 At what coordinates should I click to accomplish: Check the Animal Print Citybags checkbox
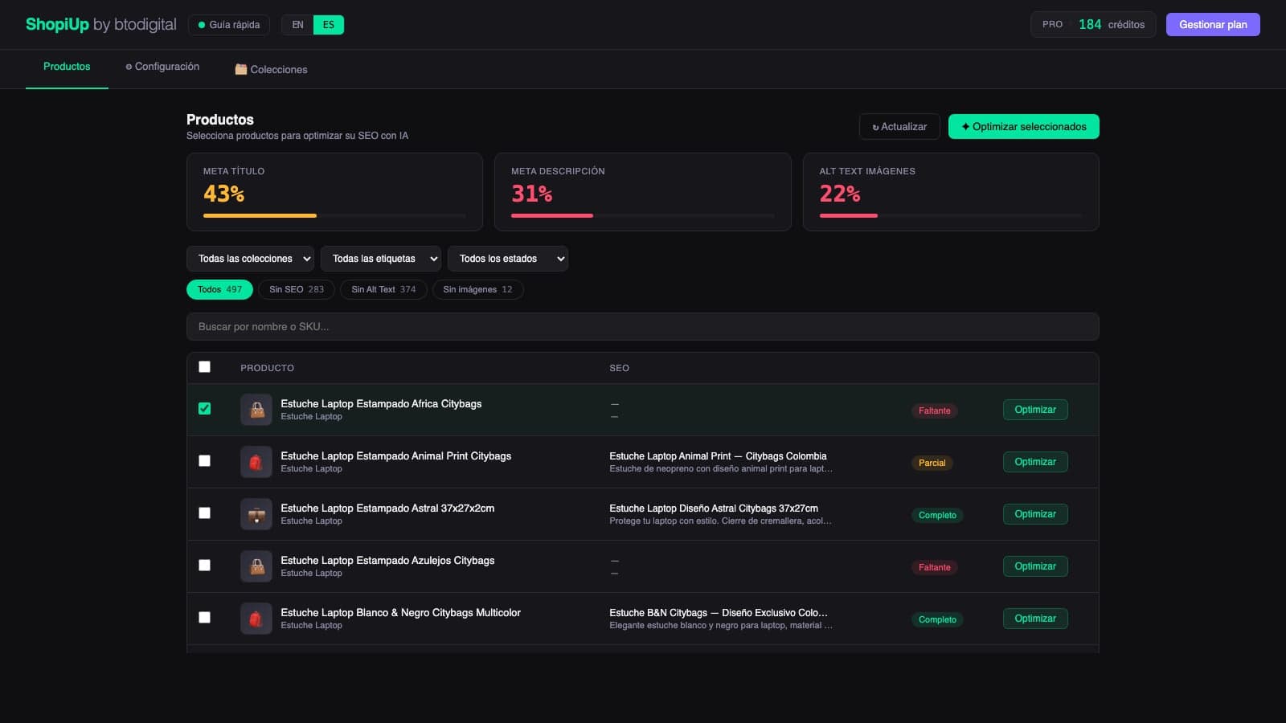204,460
